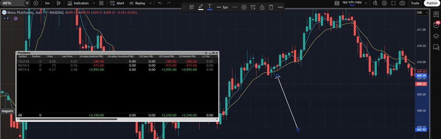441x139 pixels.
Task: Open the text color swatch
Action: coord(210,7)
